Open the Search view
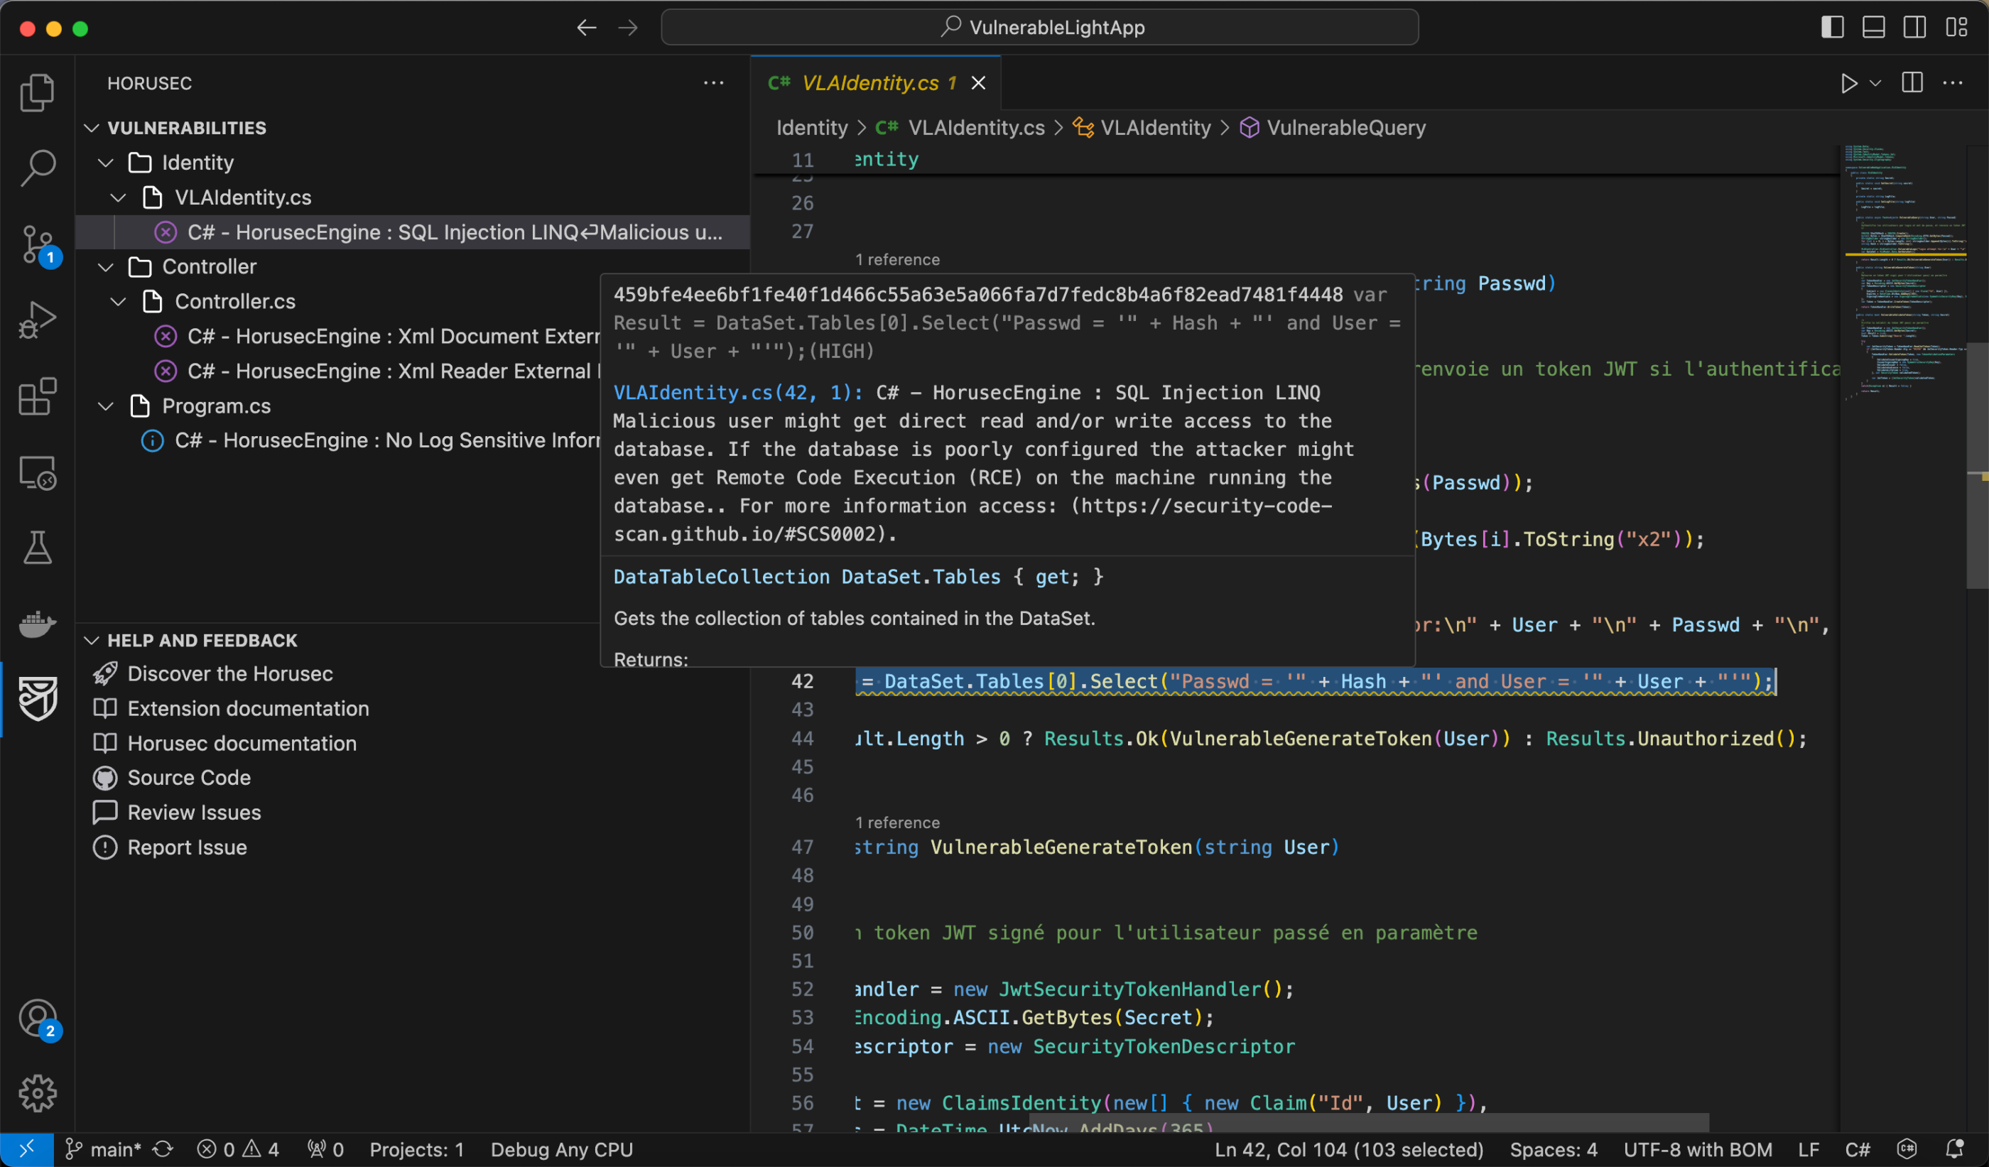The height and width of the screenshot is (1167, 1989). click(37, 168)
